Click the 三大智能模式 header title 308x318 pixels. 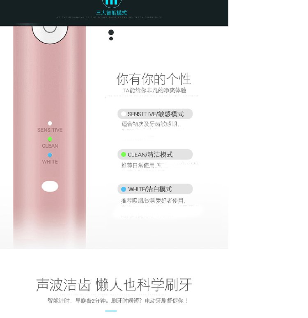click(111, 13)
